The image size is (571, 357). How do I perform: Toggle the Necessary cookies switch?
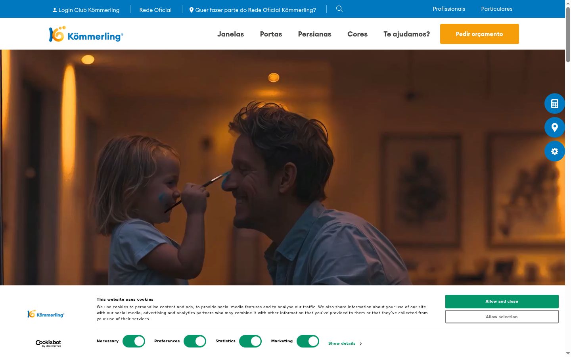134,341
